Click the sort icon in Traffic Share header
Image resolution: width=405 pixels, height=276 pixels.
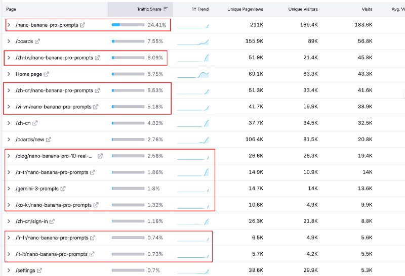point(166,9)
